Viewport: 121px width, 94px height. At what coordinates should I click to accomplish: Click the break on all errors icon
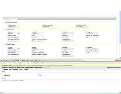[x=2, y=63]
